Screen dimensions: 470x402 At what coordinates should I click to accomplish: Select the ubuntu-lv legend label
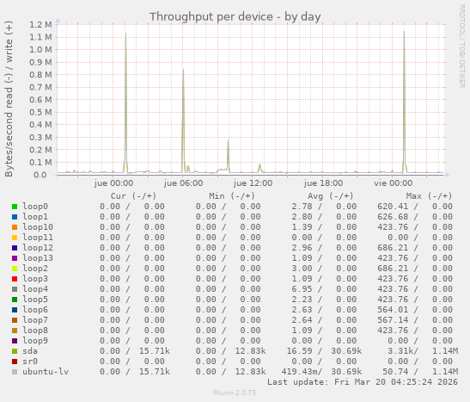pos(46,371)
